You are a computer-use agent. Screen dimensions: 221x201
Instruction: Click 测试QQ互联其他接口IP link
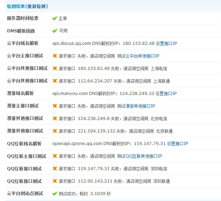click(x=140, y=156)
